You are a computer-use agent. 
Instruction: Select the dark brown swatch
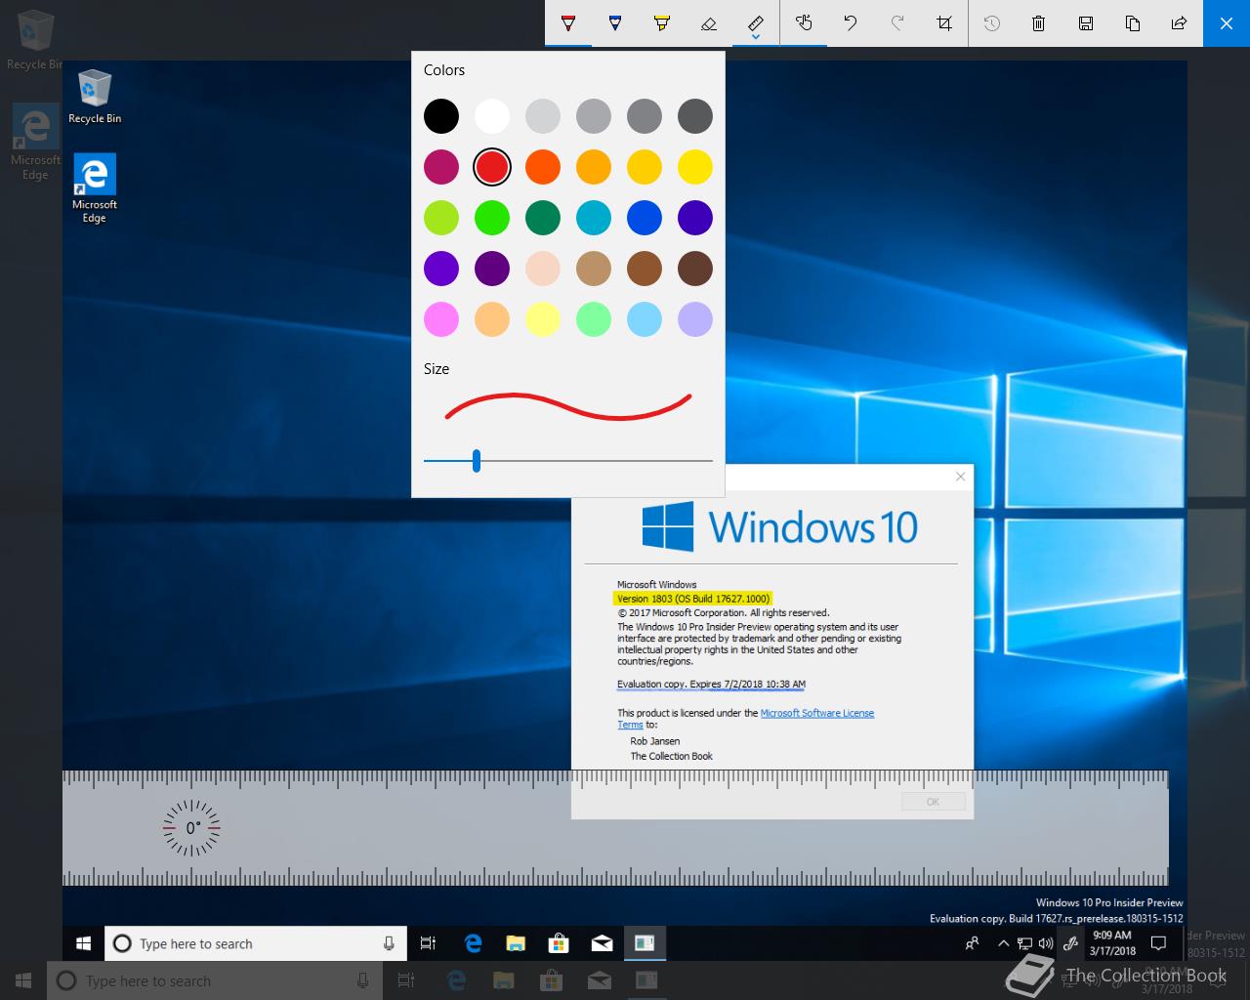point(695,269)
